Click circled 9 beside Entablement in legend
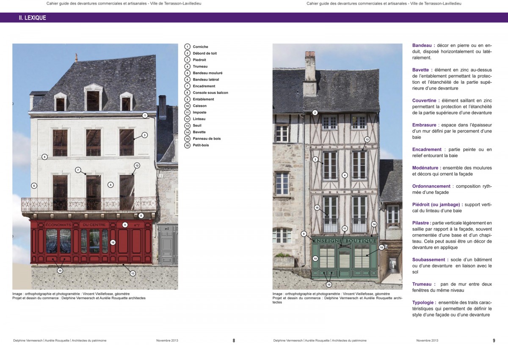This screenshot has width=508, height=345. 187,99
